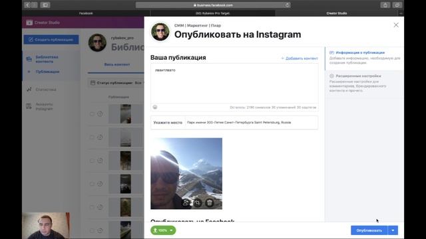
Task: Click the business.facebook.com address bar
Action: [213, 5]
